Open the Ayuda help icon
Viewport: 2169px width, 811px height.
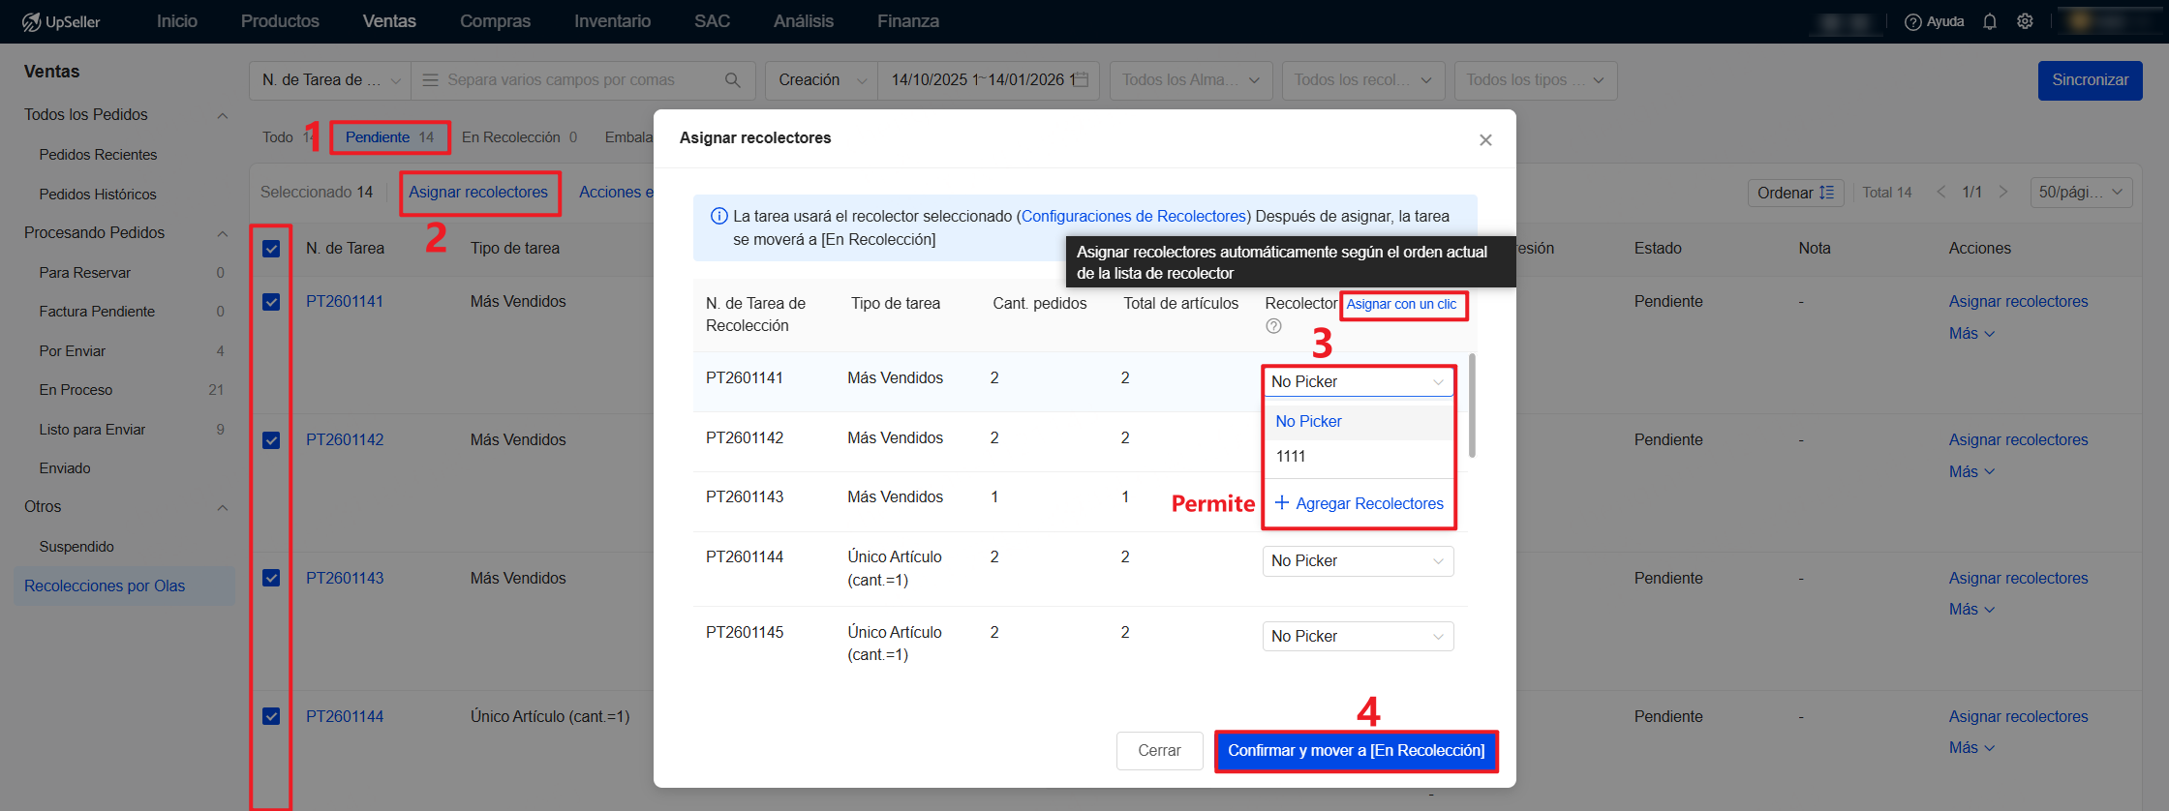(x=1912, y=21)
